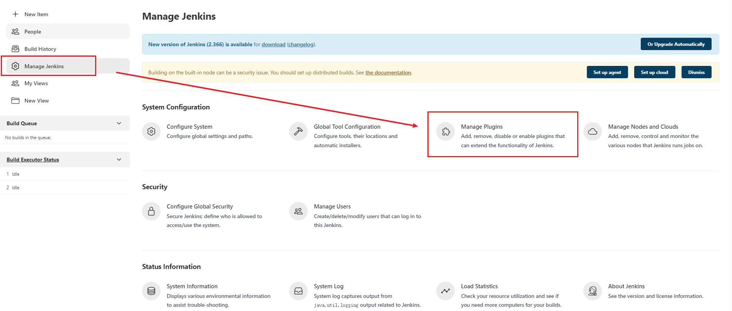
Task: Click the System Log tray icon
Action: 298,291
